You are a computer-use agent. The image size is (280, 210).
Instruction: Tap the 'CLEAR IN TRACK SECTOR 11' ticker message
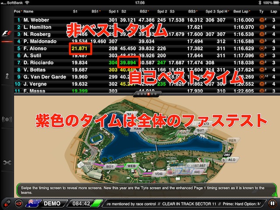[x=189, y=204]
